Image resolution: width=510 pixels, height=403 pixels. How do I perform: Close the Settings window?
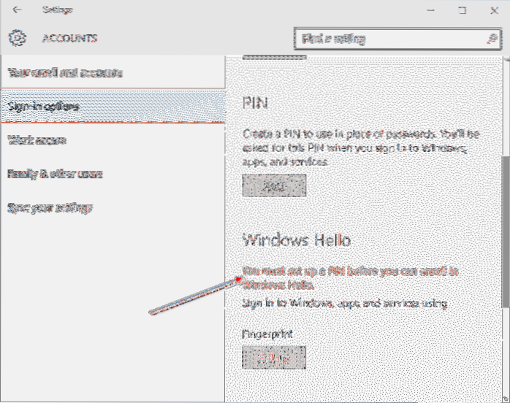495,10
